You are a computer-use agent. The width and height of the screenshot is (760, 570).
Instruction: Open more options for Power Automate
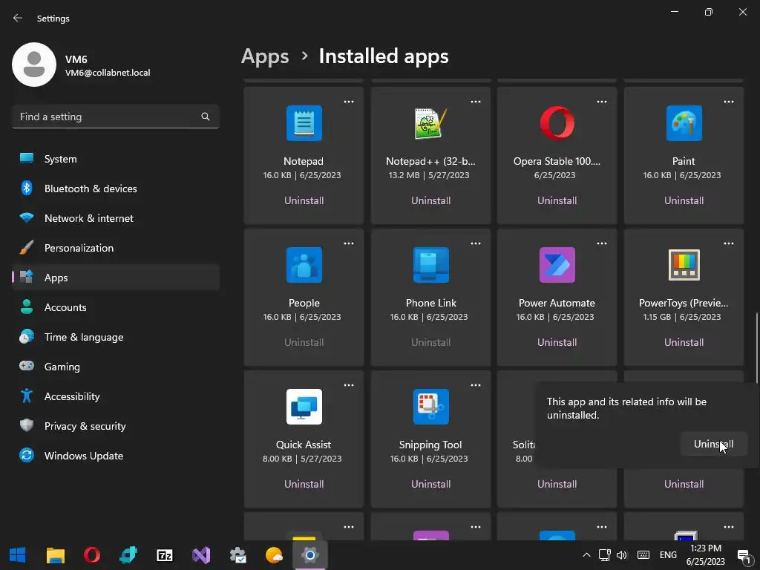601,243
